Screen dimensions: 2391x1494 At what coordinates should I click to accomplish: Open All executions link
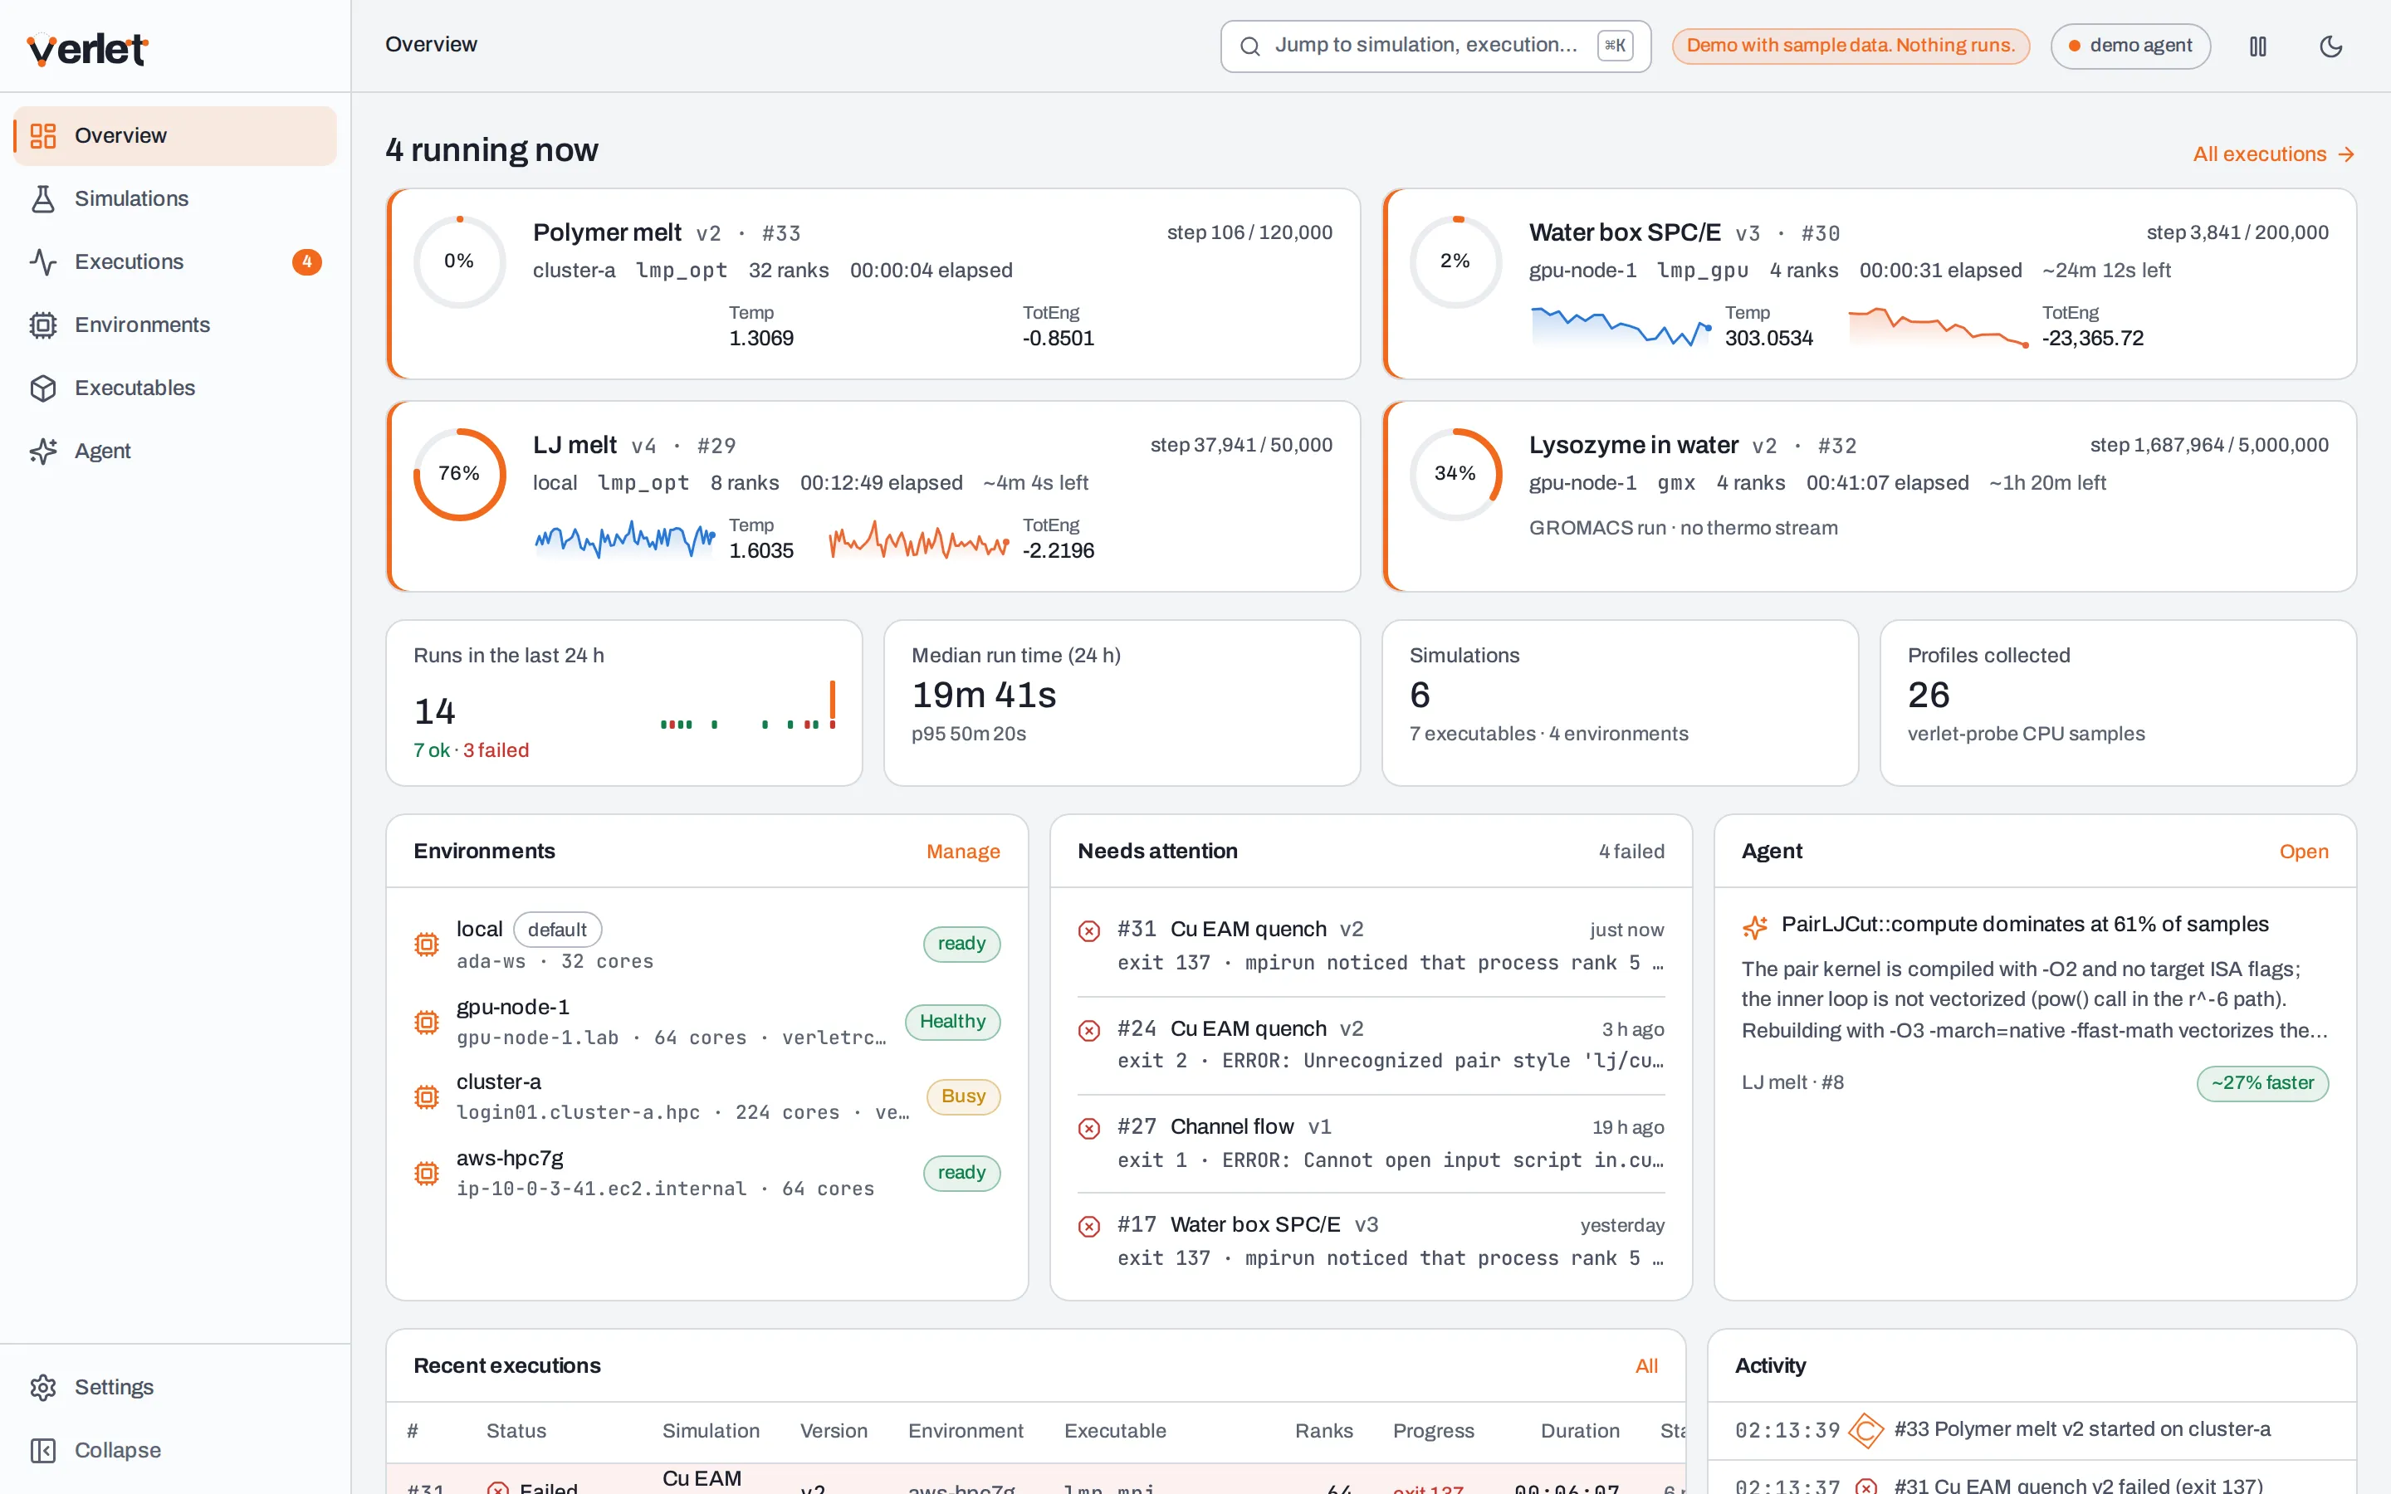2273,154
